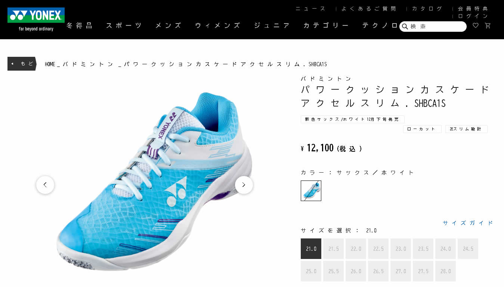Screen dimensions: 504x287
Task: Show next product image arrow
Action: pos(244,185)
